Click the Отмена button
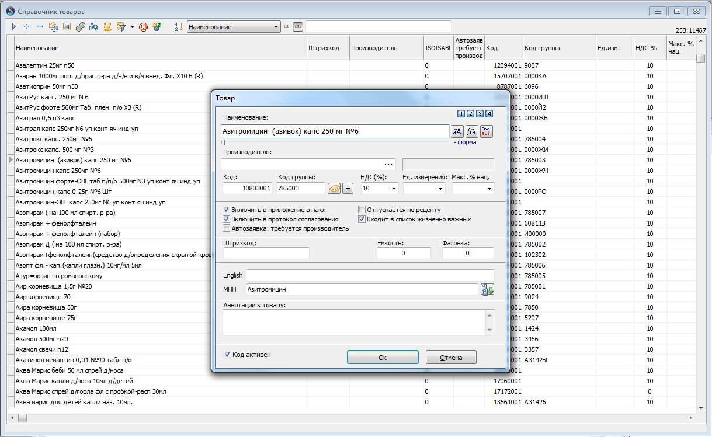 (x=451, y=357)
